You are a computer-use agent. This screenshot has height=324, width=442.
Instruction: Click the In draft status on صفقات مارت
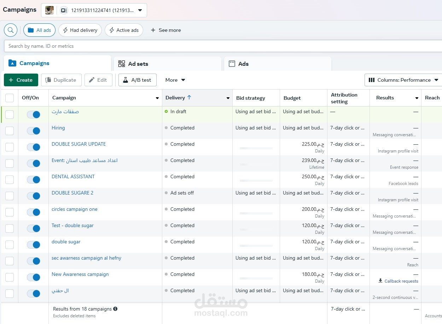(178, 111)
